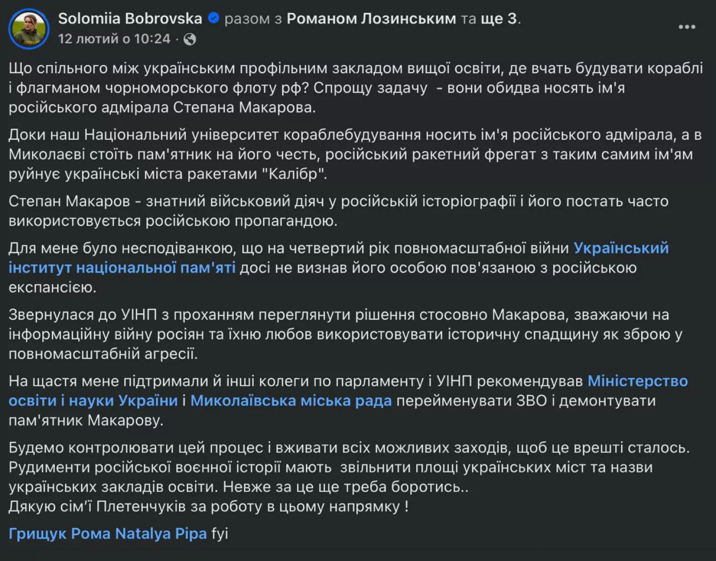Click the globe audience icon near the timestamp
Viewport: 716px width, 561px height.
click(190, 39)
